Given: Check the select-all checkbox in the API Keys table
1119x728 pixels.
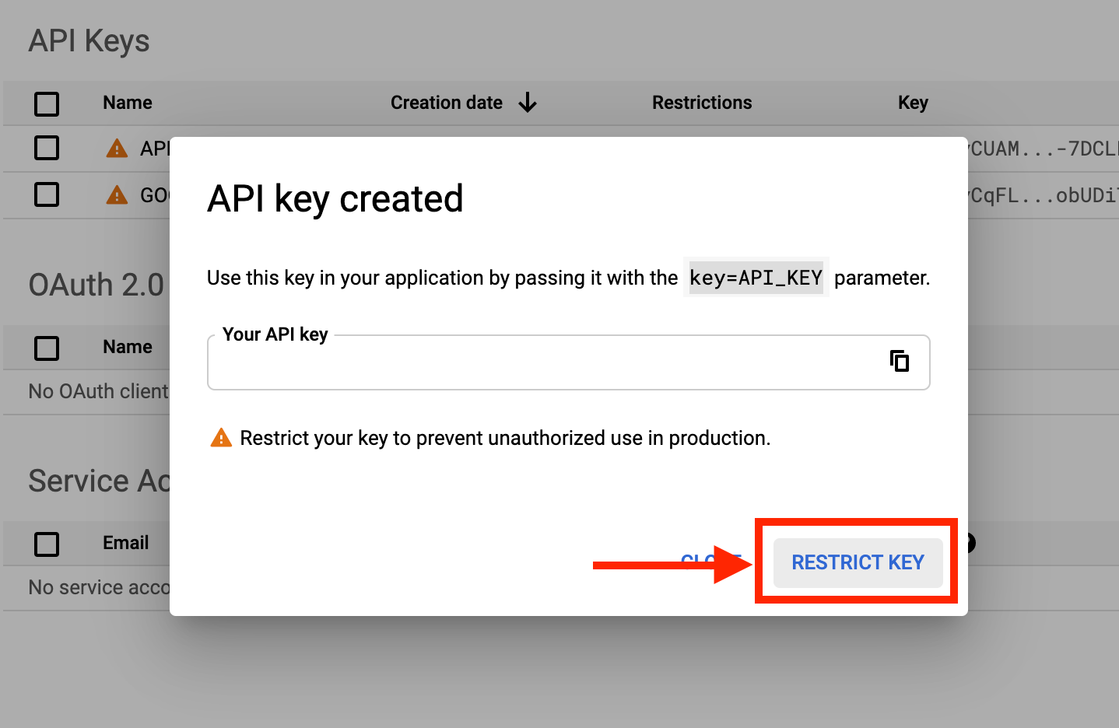Looking at the screenshot, I should (x=47, y=103).
